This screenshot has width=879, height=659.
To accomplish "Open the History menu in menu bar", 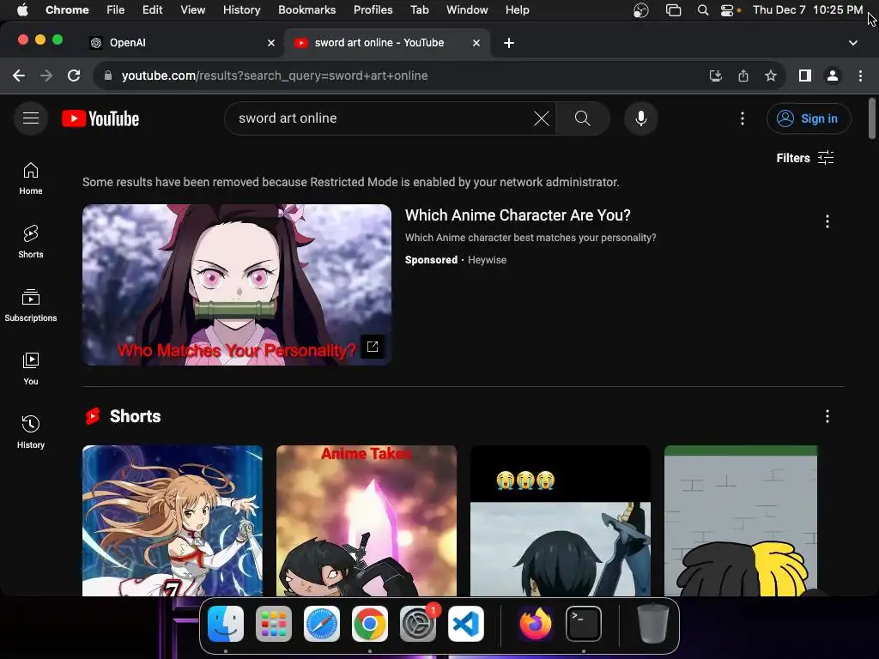I will click(241, 9).
